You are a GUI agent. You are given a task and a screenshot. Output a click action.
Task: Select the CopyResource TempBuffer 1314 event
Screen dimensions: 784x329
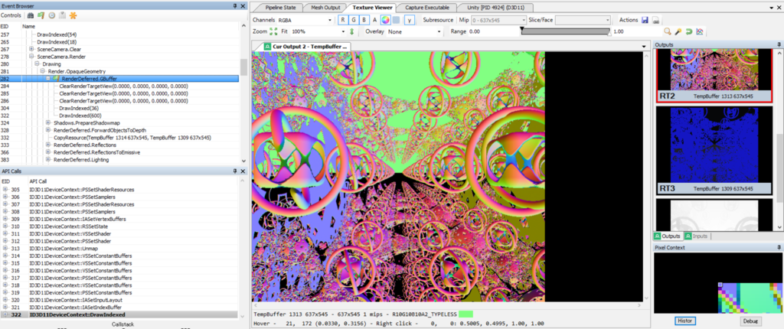132,138
